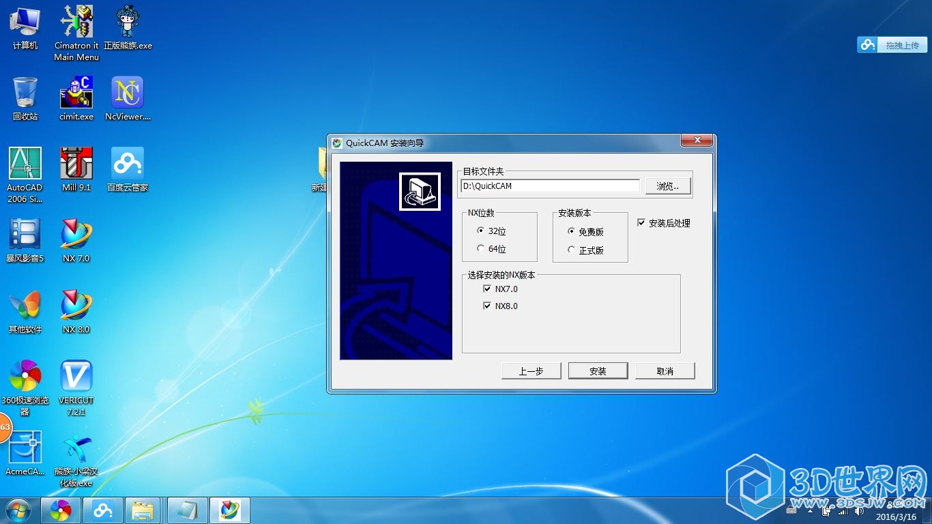
Task: Select the 32位 radio button
Action: [x=481, y=231]
